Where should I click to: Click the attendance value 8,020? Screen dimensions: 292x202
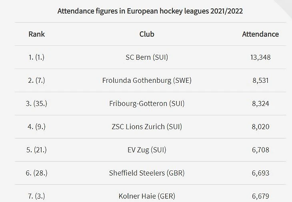(260, 127)
